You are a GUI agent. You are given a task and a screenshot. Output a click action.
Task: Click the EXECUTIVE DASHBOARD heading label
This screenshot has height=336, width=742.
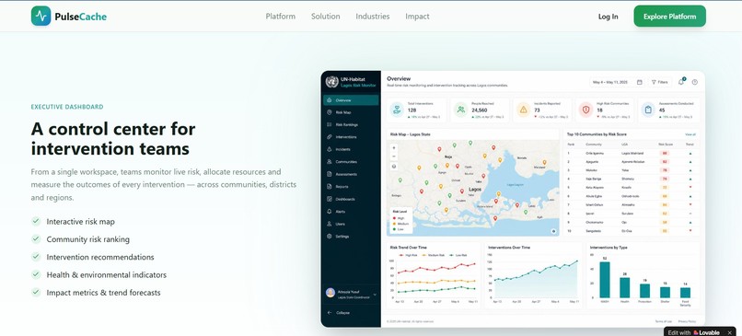pyautogui.click(x=67, y=107)
